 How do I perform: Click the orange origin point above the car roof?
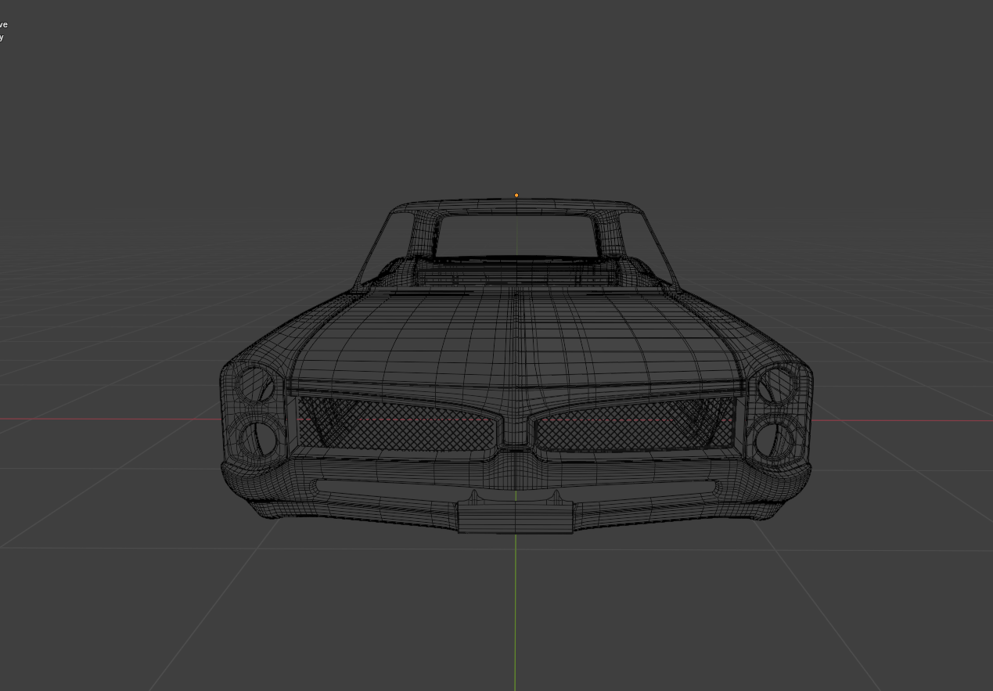coord(516,195)
